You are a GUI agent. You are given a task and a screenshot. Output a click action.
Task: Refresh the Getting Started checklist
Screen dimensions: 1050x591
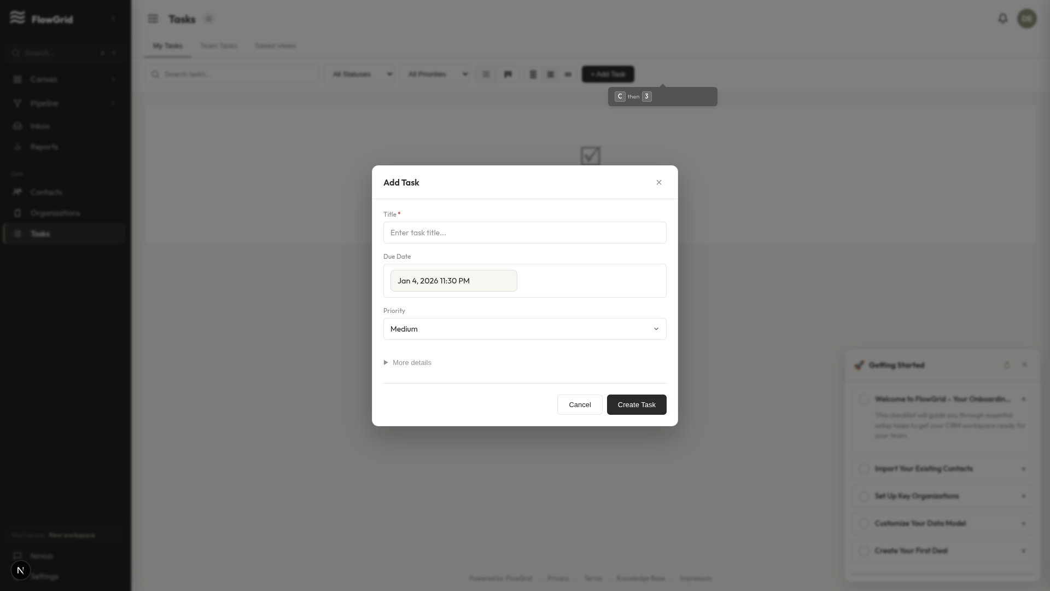click(x=1007, y=365)
